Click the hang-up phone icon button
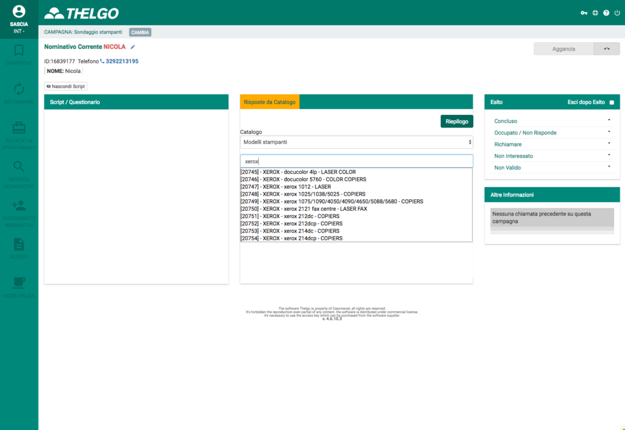This screenshot has width=625, height=430. click(x=607, y=49)
